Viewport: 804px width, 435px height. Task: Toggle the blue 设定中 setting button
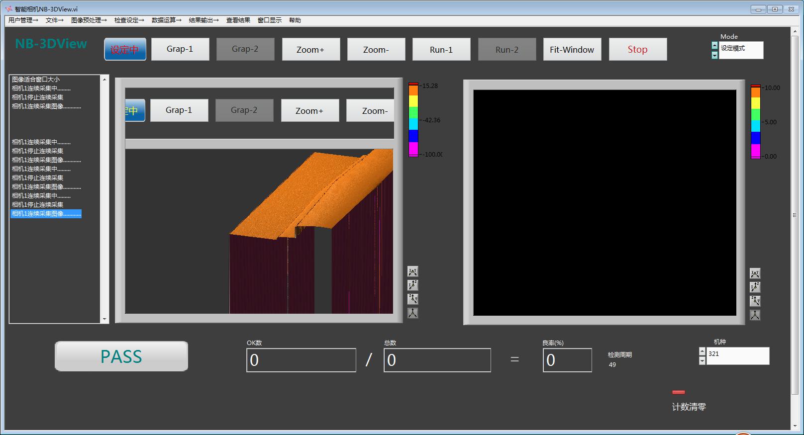[x=125, y=49]
